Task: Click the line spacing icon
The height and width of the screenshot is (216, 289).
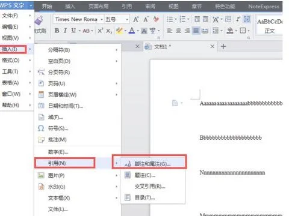Action: point(216,31)
